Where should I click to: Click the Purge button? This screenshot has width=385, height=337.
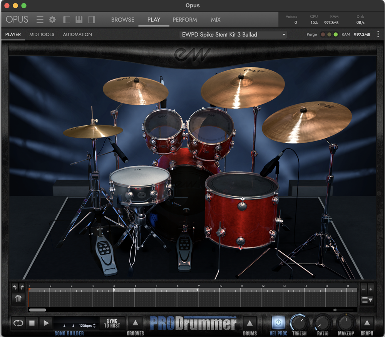(x=312, y=34)
